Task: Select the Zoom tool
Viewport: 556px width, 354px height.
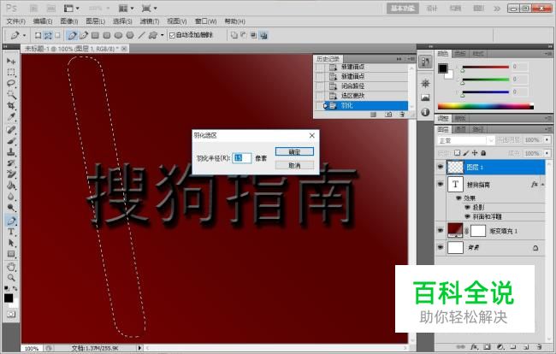Action: pos(11,278)
